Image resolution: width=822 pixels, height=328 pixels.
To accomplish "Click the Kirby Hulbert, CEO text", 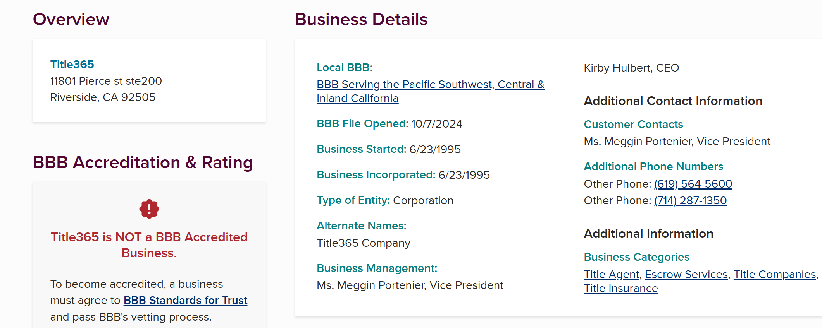I will (x=631, y=68).
